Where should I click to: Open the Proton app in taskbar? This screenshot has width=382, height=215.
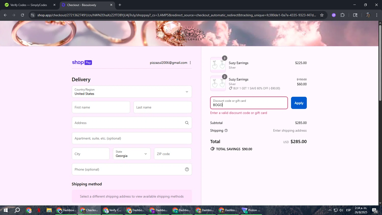(x=251, y=210)
